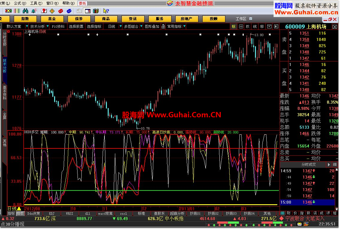
Task: Open the 基金 category button
Action: pos(52,19)
